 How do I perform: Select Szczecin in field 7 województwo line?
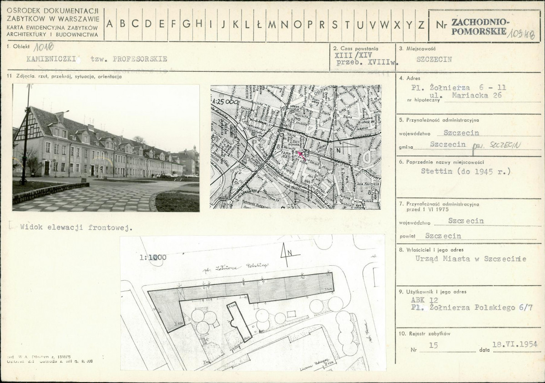pos(466,221)
